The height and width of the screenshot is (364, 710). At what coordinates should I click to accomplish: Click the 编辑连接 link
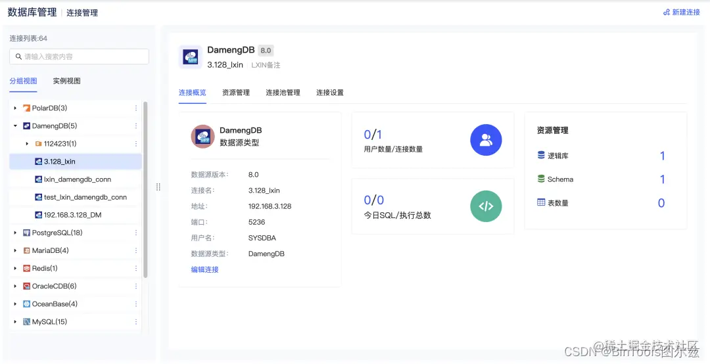[x=204, y=269]
